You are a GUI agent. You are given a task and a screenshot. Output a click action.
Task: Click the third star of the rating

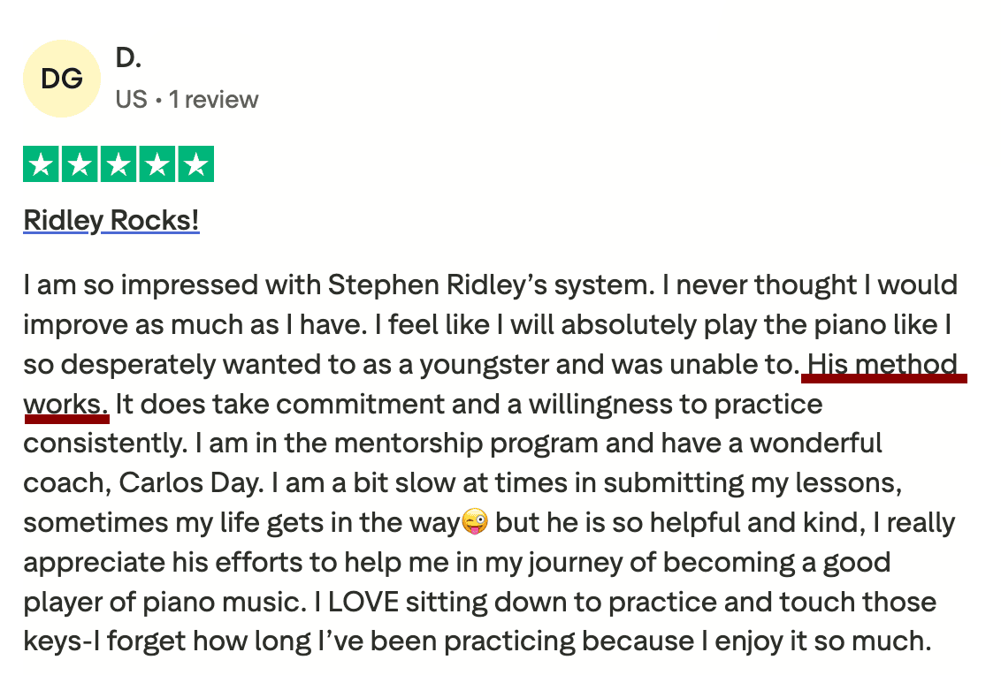click(118, 164)
